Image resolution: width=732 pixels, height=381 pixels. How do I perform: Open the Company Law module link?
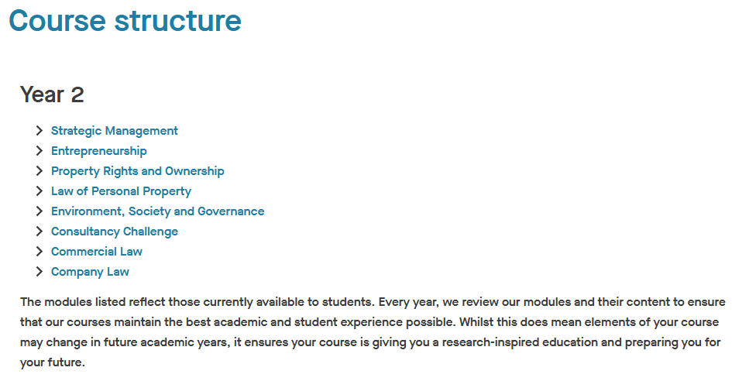(90, 272)
